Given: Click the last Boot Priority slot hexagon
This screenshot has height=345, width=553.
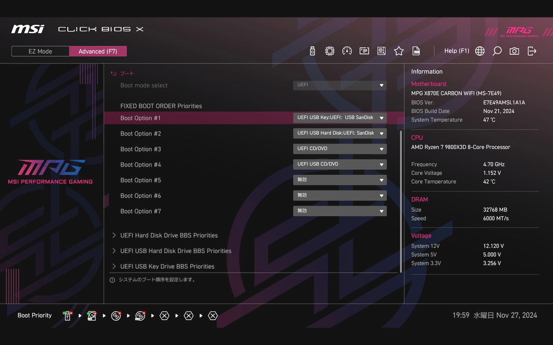Looking at the screenshot, I should tap(212, 316).
